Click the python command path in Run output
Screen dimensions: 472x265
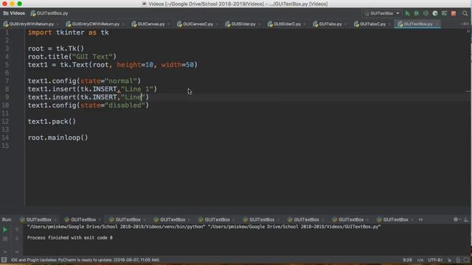[x=204, y=227]
